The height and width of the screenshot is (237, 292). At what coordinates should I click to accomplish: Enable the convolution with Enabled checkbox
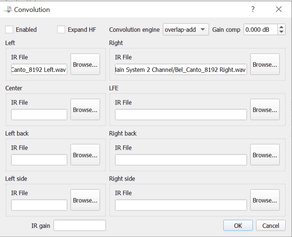point(9,30)
